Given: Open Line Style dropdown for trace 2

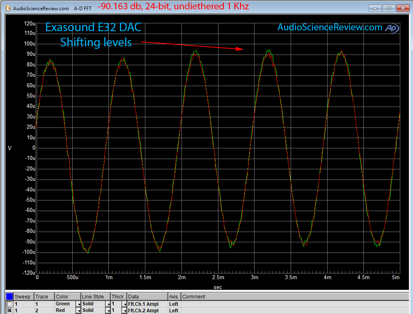Looking at the screenshot, I should tap(108, 311).
